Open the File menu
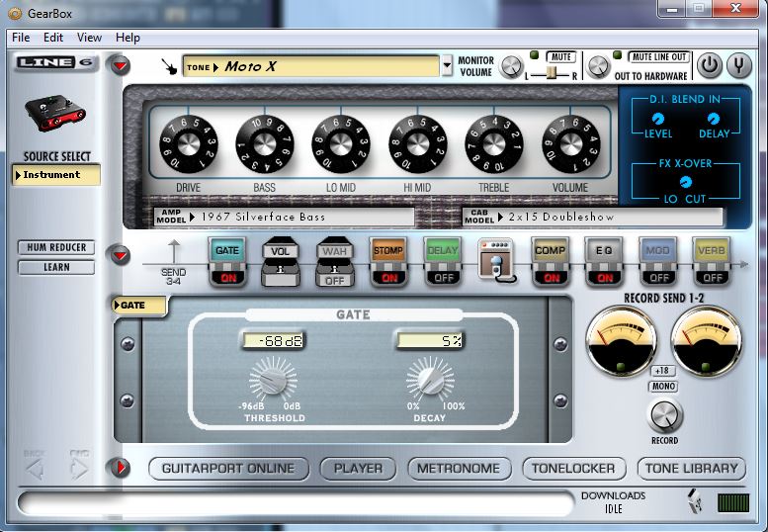Image resolution: width=768 pixels, height=532 pixels. (21, 38)
